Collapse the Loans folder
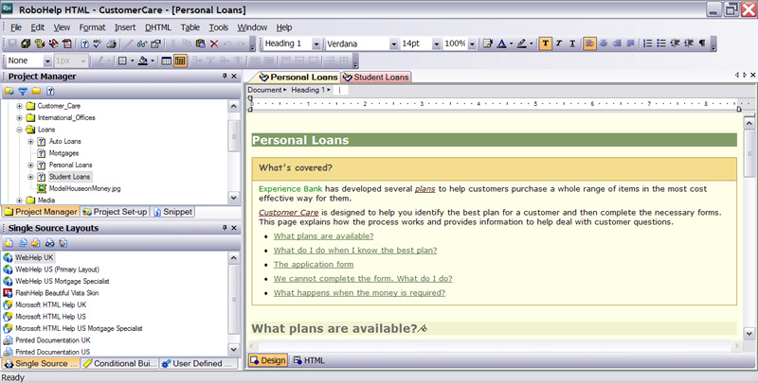 tap(19, 130)
